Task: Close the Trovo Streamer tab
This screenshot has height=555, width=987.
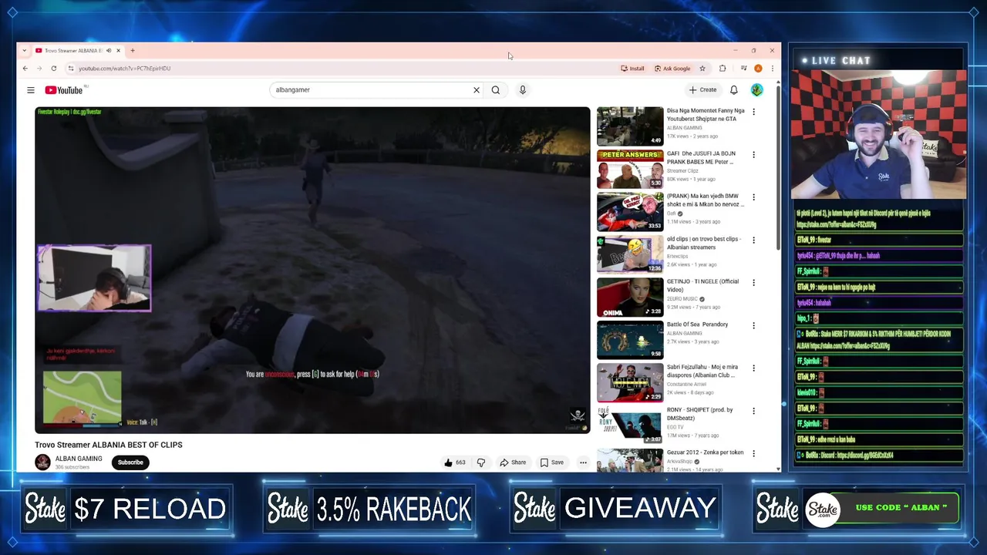Action: (x=118, y=51)
